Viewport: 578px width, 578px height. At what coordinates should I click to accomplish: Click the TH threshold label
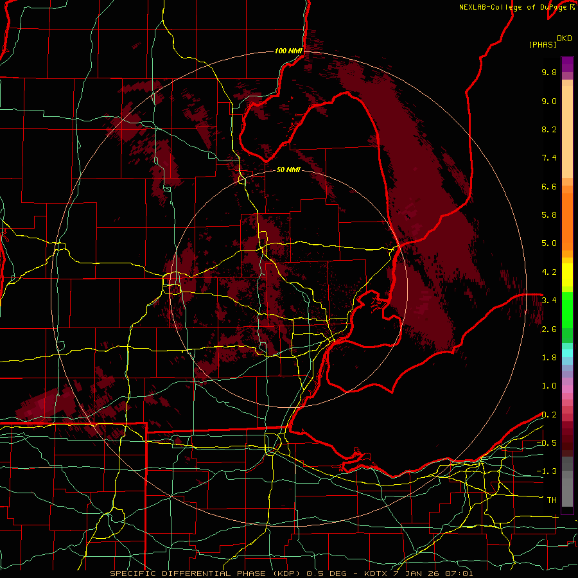[x=552, y=500]
